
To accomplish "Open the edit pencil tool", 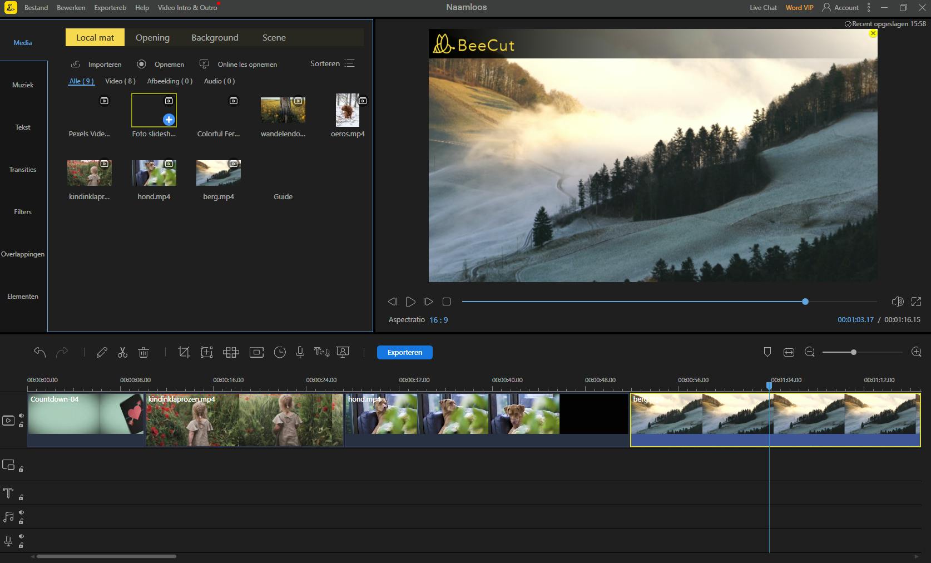I will pos(102,352).
